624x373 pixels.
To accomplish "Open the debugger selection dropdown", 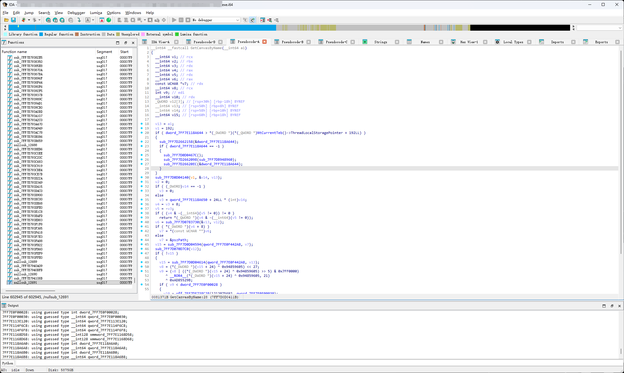I will 237,20.
